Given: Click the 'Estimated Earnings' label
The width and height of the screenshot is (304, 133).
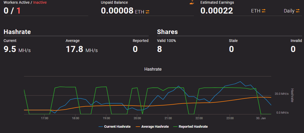Looking at the screenshot, I should (217, 2).
